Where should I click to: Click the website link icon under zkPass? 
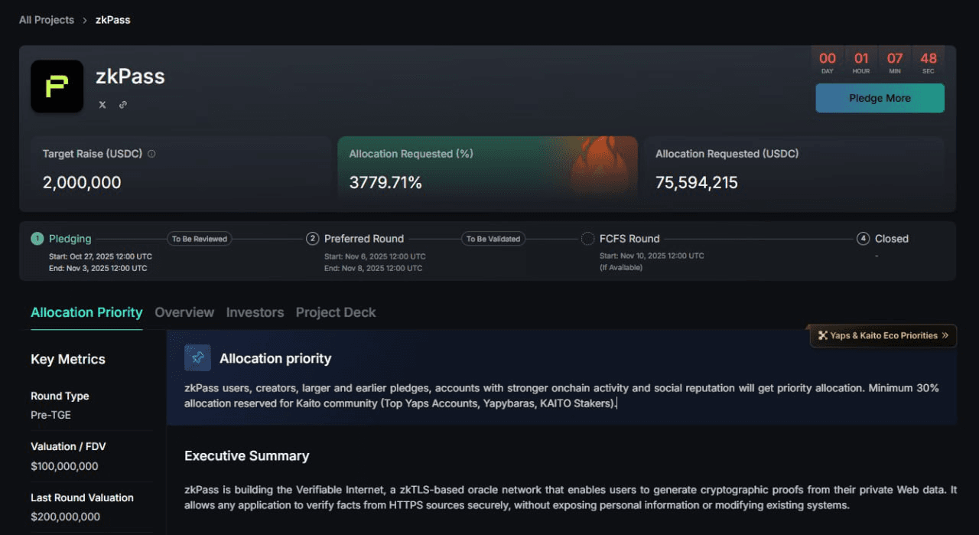point(123,105)
